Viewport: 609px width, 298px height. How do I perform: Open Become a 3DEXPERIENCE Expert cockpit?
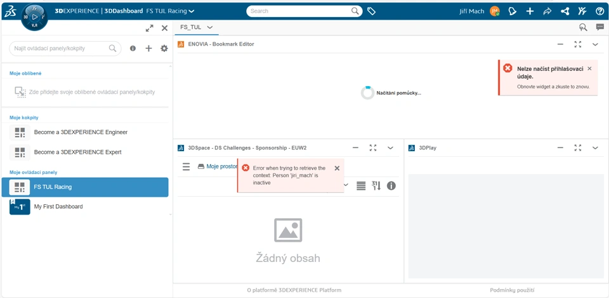pos(89,152)
